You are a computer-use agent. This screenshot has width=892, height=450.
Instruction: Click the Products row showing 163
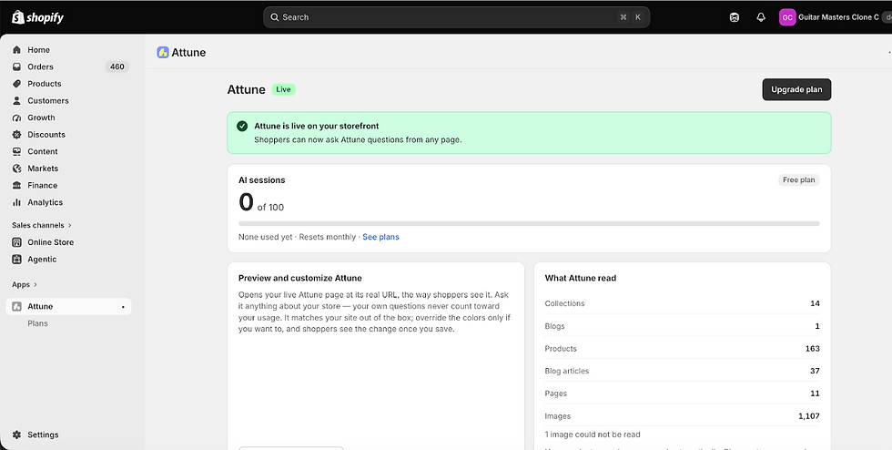(x=682, y=349)
